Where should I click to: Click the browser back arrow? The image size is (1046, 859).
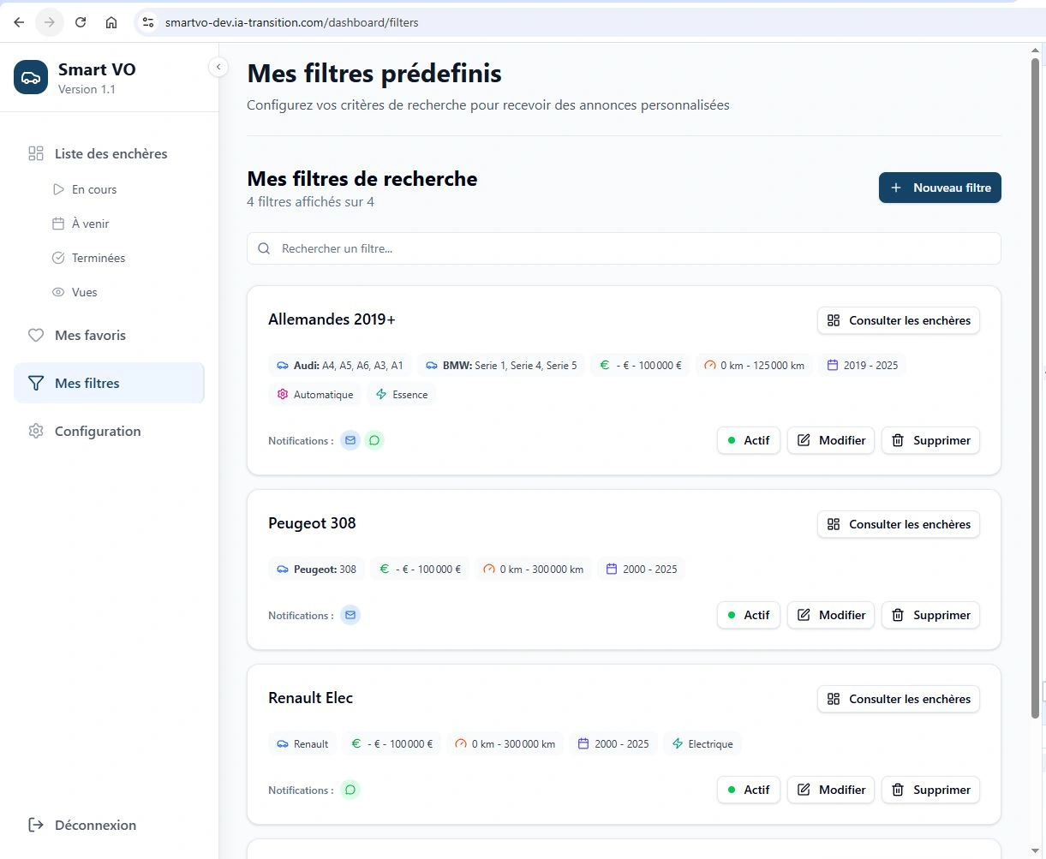point(19,22)
